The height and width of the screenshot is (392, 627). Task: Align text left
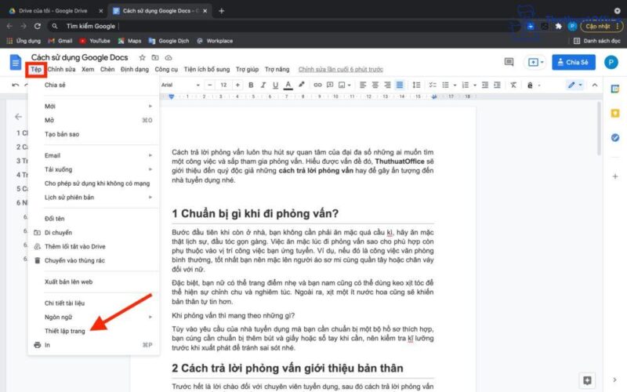(x=363, y=85)
